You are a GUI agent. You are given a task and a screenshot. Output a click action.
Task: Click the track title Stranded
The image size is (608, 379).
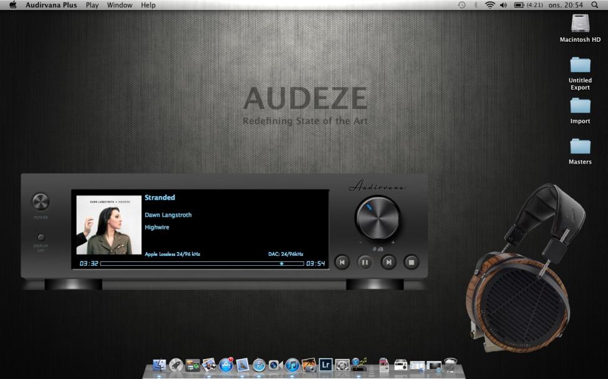(x=160, y=197)
